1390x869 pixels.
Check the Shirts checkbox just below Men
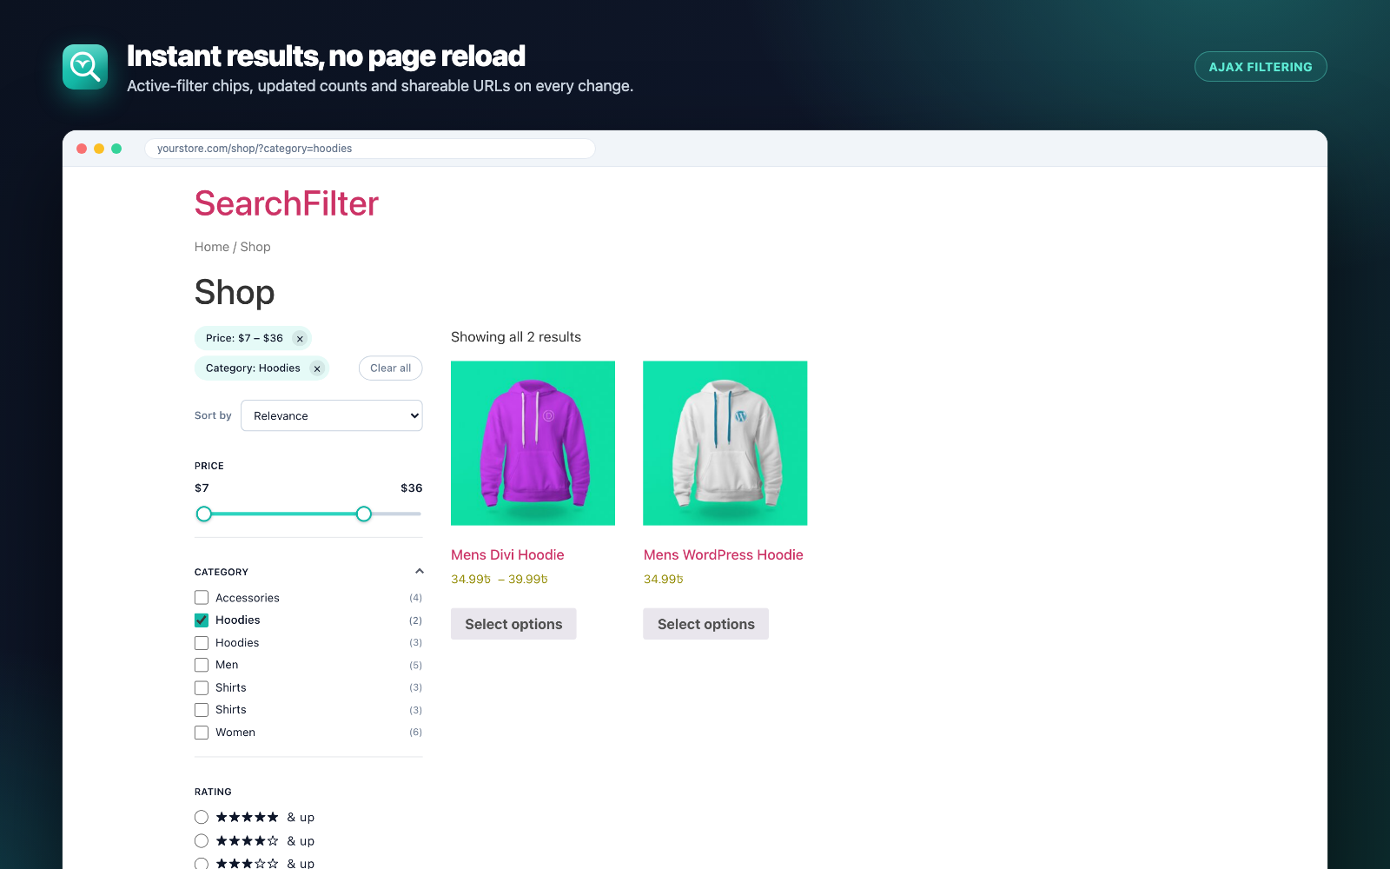(x=202, y=687)
